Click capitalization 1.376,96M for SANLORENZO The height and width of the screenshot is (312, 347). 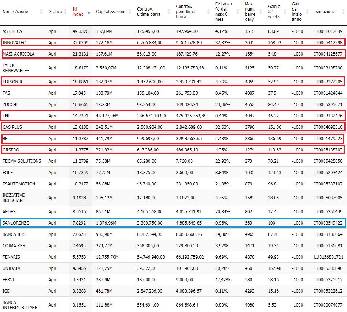(106, 223)
